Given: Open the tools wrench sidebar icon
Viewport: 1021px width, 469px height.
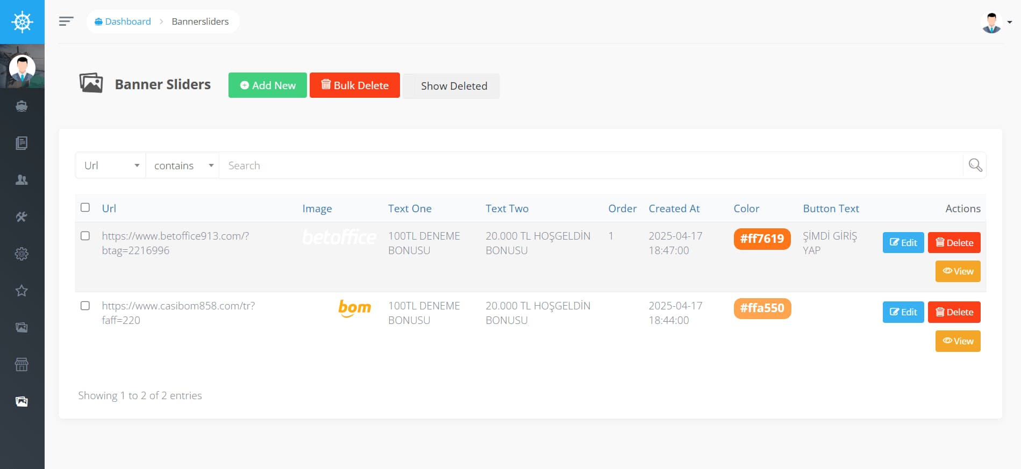Looking at the screenshot, I should (22, 217).
